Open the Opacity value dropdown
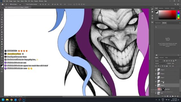The width and height of the screenshot is (181, 102). (175, 63)
